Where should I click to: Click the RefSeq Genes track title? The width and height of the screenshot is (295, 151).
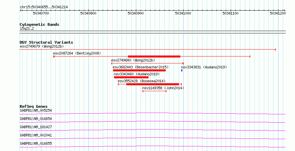coord(34,106)
